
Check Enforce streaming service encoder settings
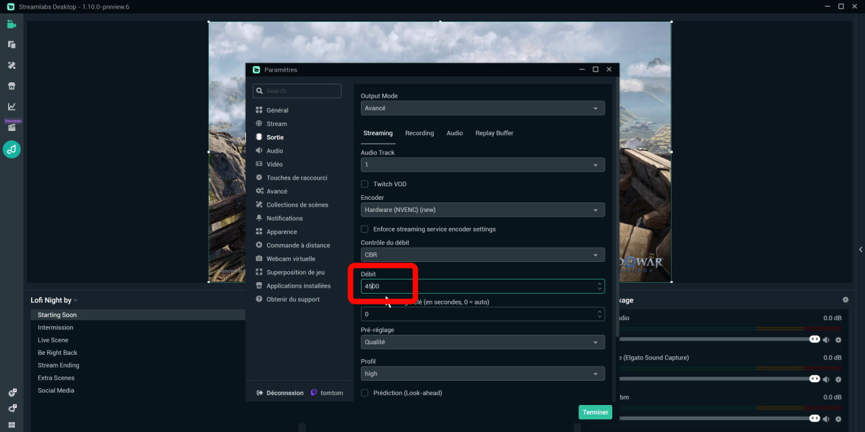pyautogui.click(x=365, y=230)
